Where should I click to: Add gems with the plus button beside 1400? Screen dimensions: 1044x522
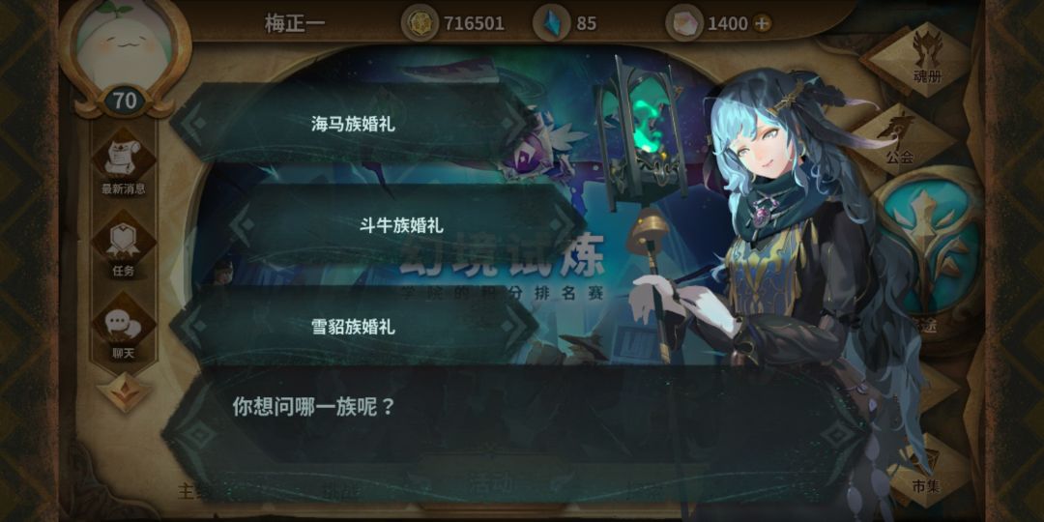click(762, 23)
